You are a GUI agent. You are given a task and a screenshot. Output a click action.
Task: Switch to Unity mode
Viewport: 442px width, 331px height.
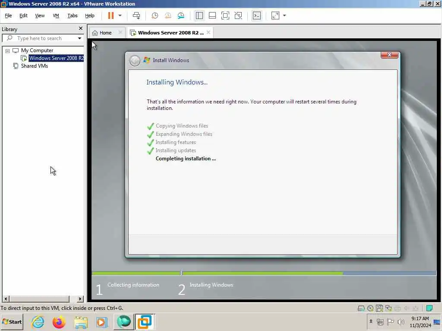point(238,16)
